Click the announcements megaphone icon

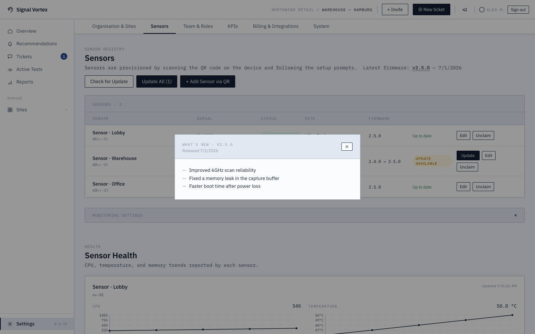coord(464,10)
